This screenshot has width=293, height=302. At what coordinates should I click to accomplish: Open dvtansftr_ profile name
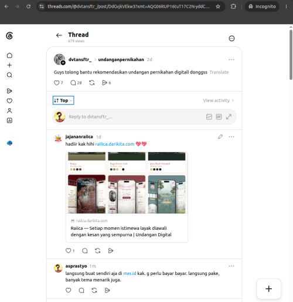80,59
